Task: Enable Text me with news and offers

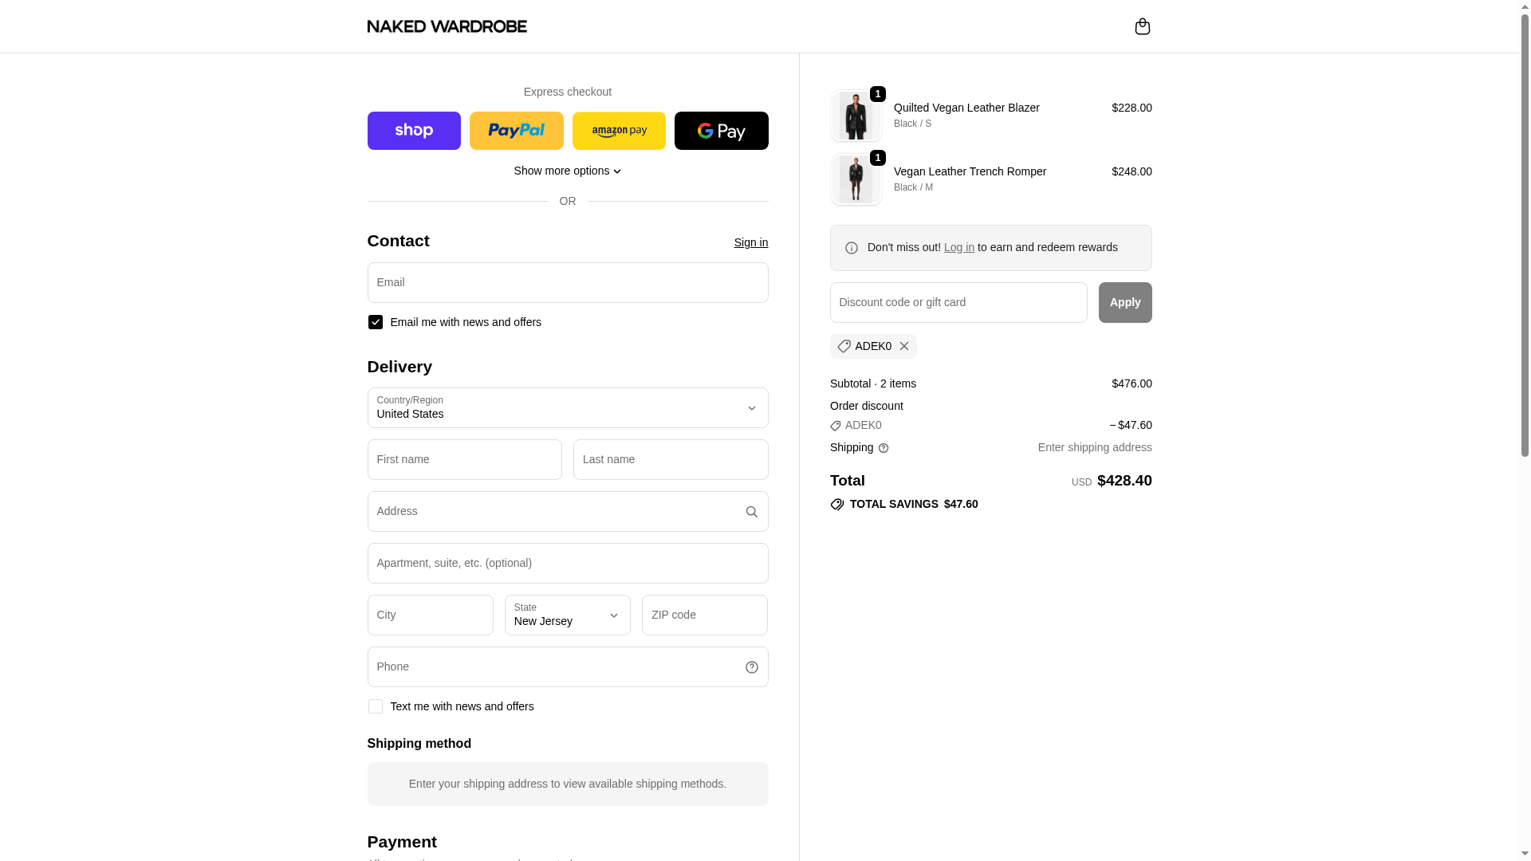Action: click(x=376, y=706)
